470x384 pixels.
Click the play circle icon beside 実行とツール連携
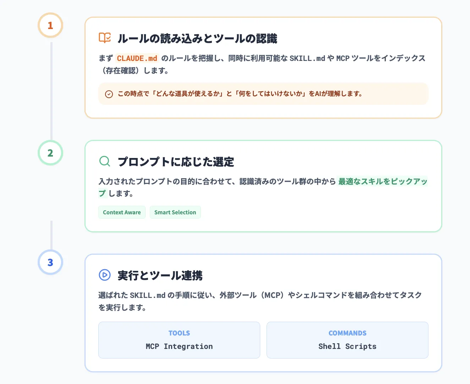104,275
